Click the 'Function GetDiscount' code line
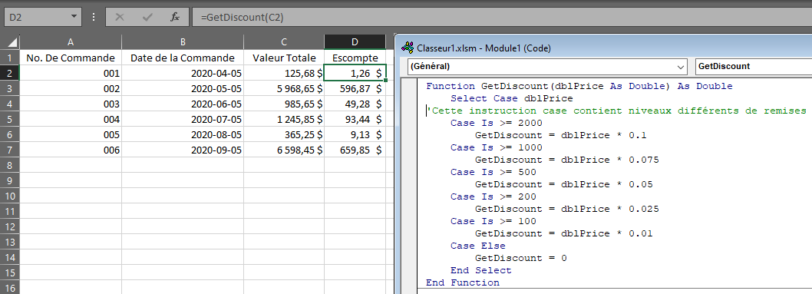Image resolution: width=812 pixels, height=294 pixels. tap(579, 87)
